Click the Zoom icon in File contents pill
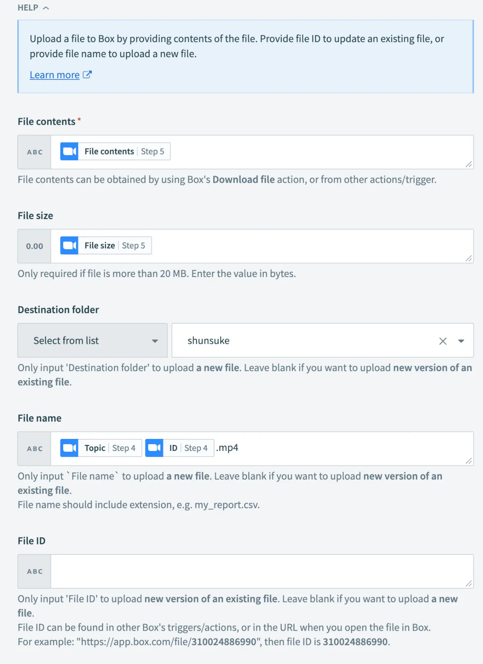 69,151
